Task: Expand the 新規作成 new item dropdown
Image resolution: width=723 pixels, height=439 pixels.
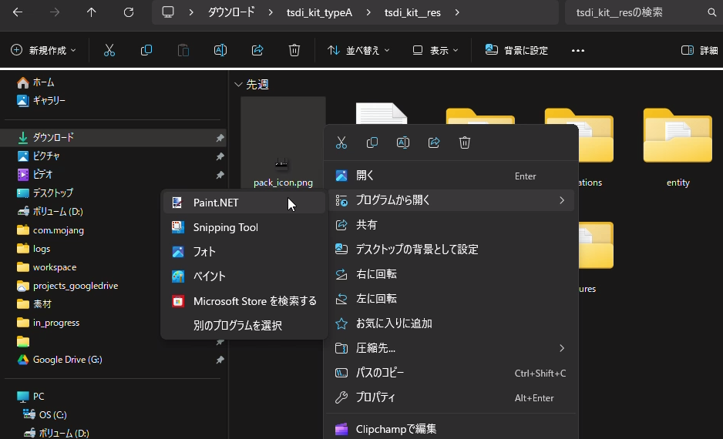Action: pos(44,50)
